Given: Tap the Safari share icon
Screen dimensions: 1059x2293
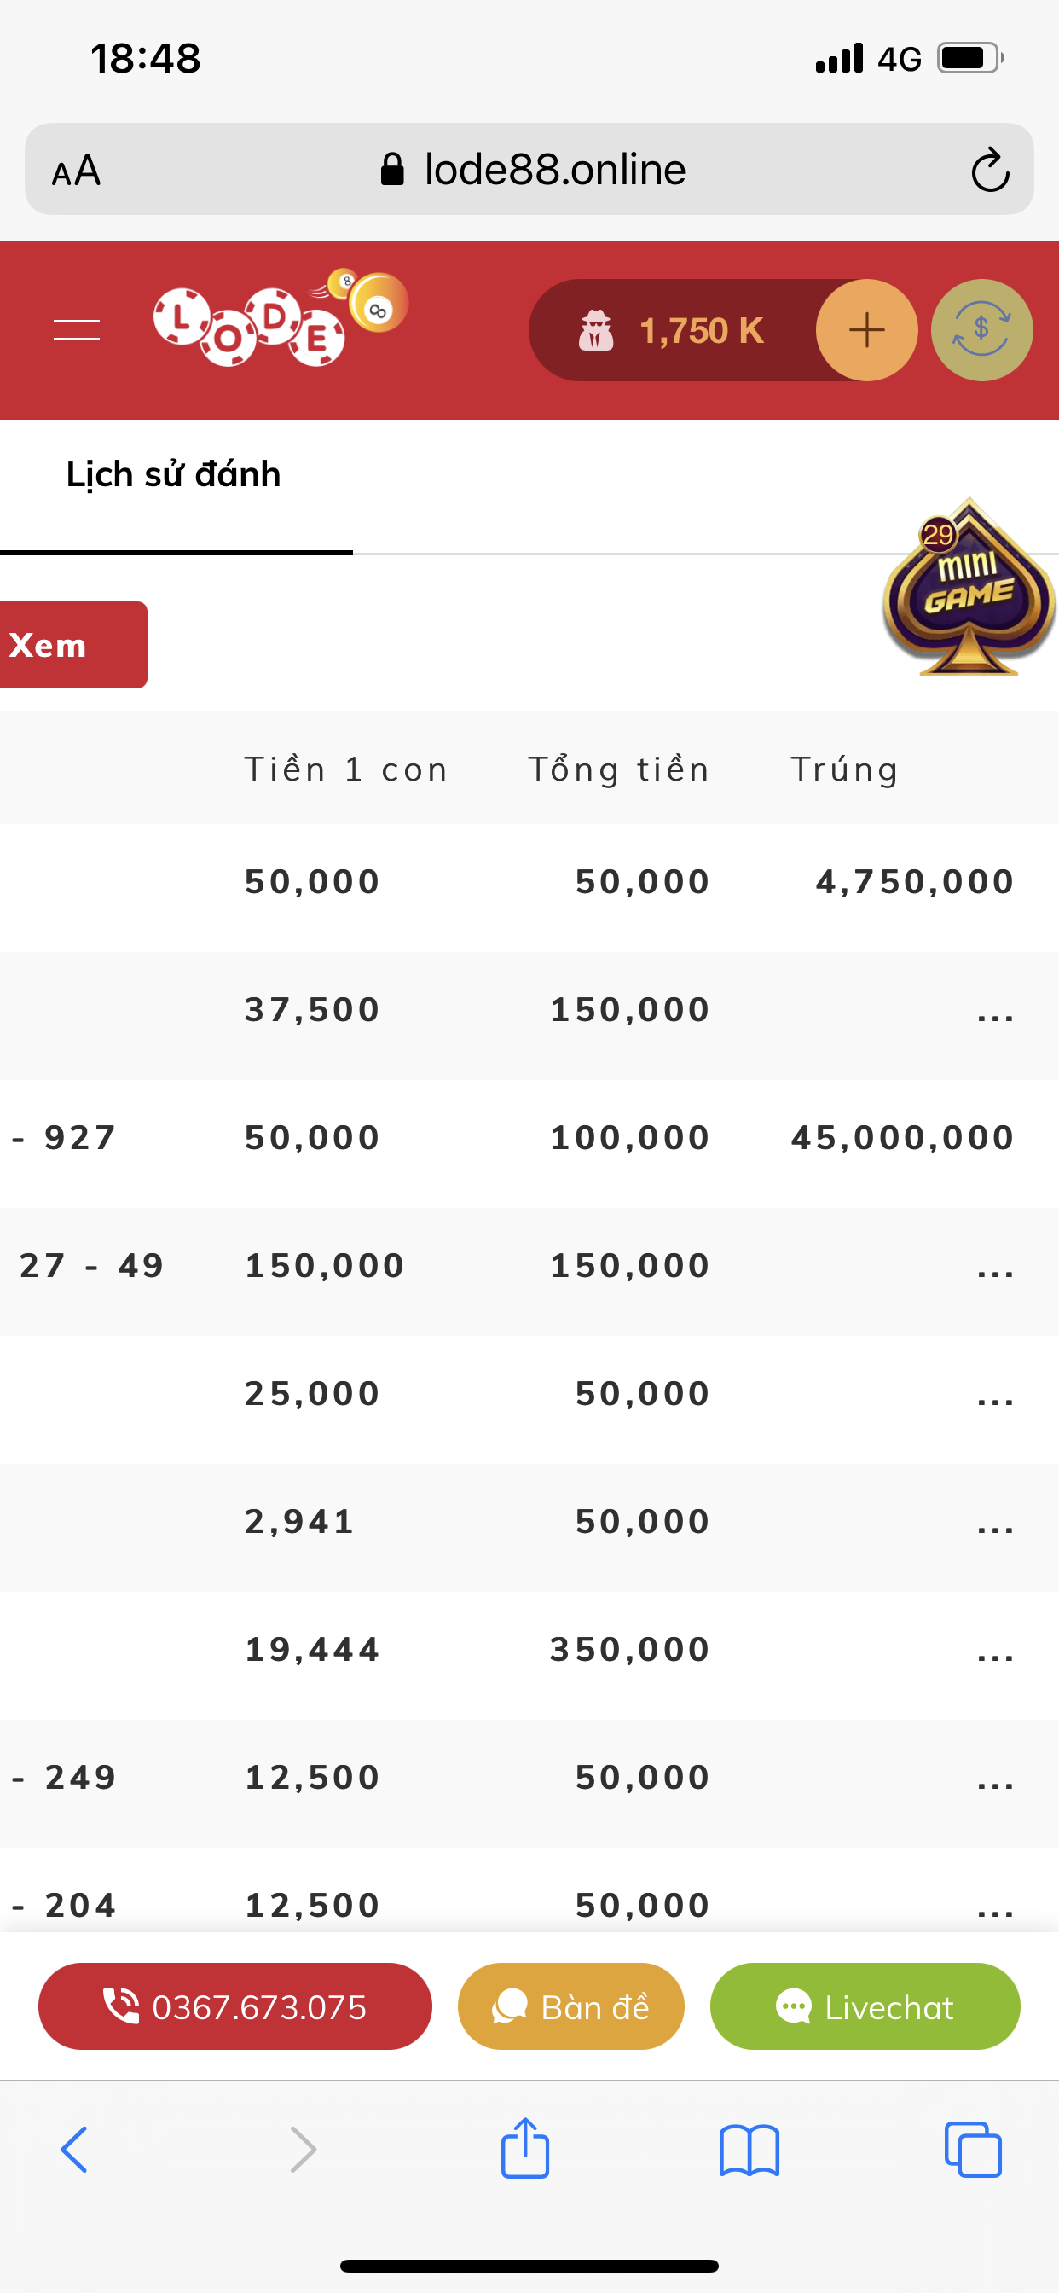Looking at the screenshot, I should click(x=525, y=2150).
